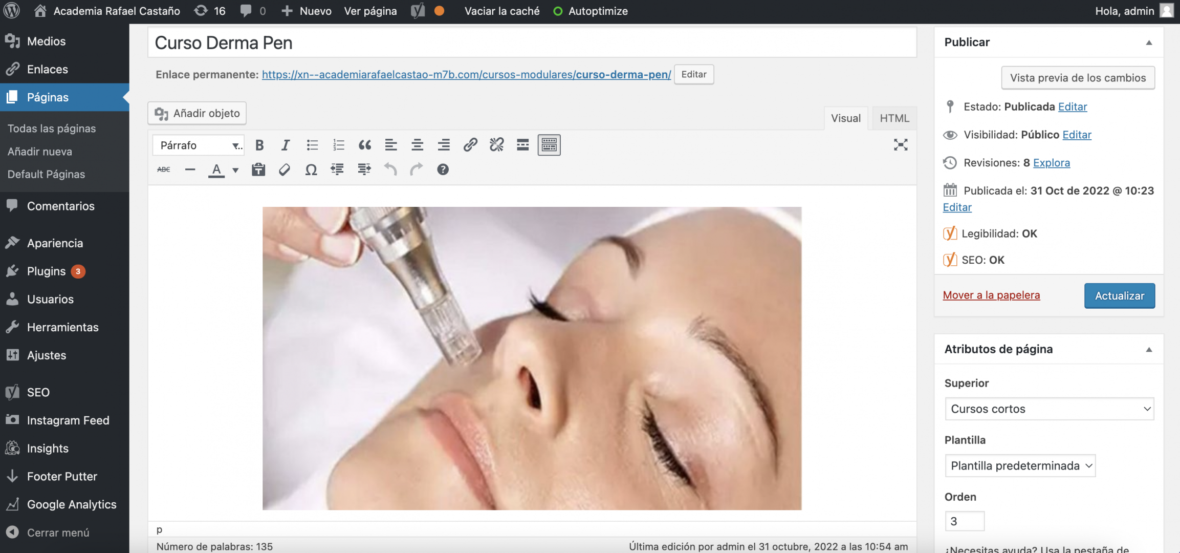Select the derma pen image in editor
The image size is (1180, 553).
[x=532, y=358]
